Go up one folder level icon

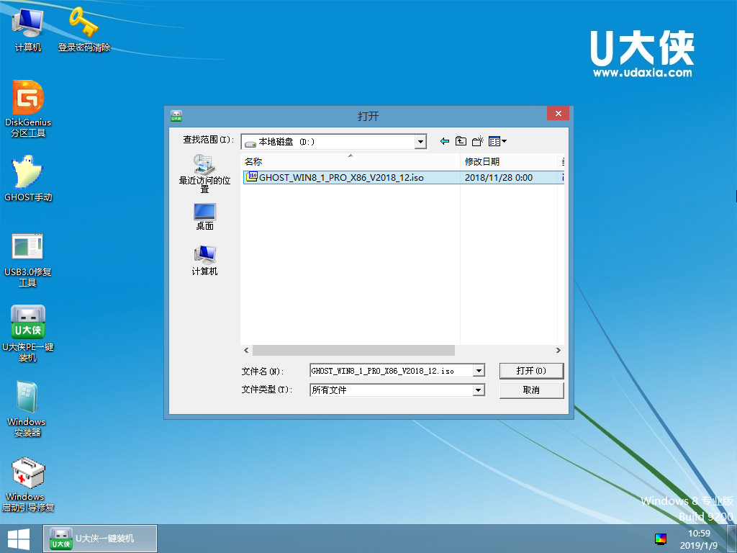click(x=461, y=141)
